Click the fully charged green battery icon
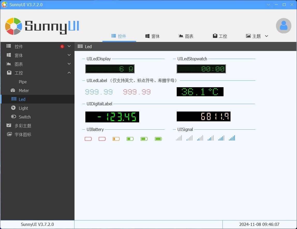The width and height of the screenshot is (297, 229). pos(158,139)
